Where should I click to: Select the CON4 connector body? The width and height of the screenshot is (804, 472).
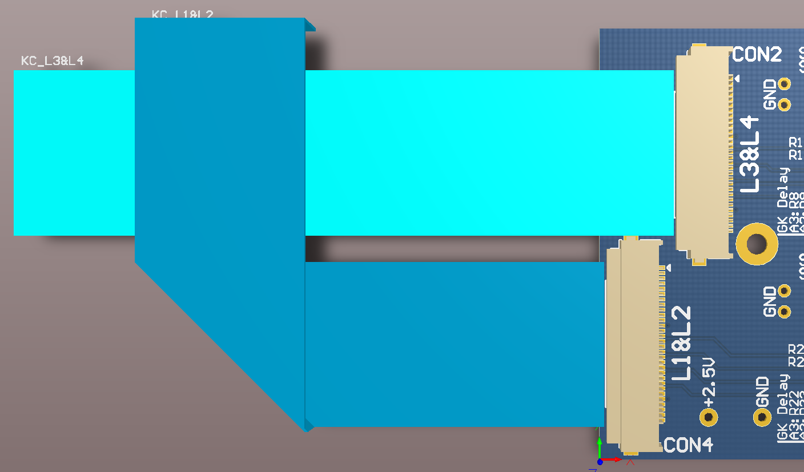coord(634,342)
